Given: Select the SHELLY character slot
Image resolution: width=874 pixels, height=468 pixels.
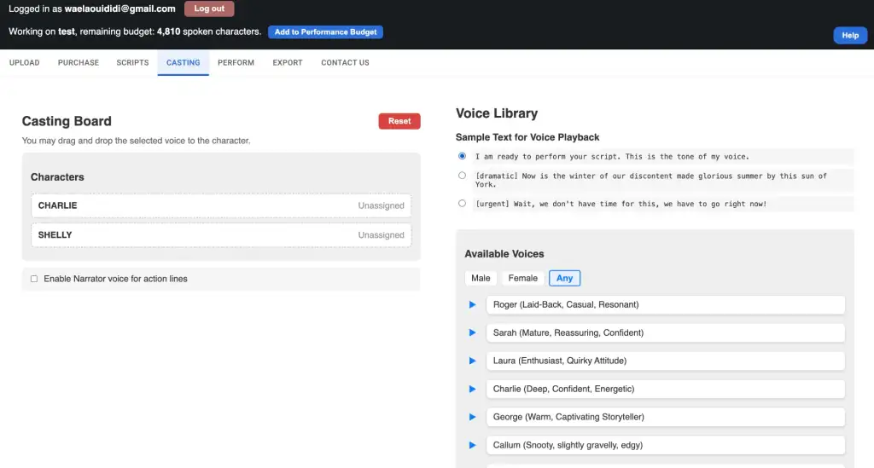Looking at the screenshot, I should pos(221,234).
